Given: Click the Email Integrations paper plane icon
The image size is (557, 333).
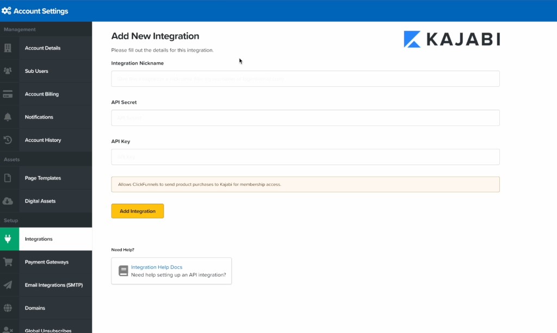Looking at the screenshot, I should pos(8,285).
